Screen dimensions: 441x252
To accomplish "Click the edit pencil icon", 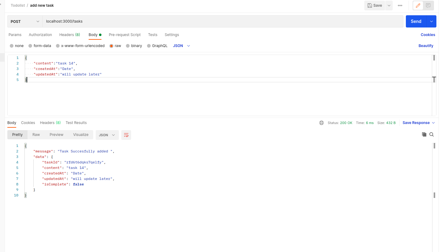I will tap(418, 5).
